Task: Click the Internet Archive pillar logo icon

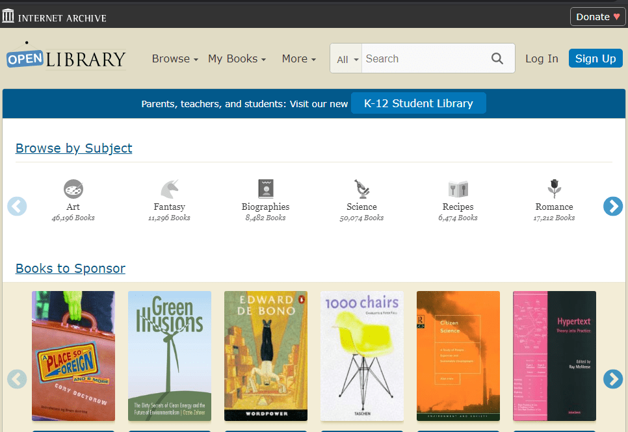Action: (8, 16)
